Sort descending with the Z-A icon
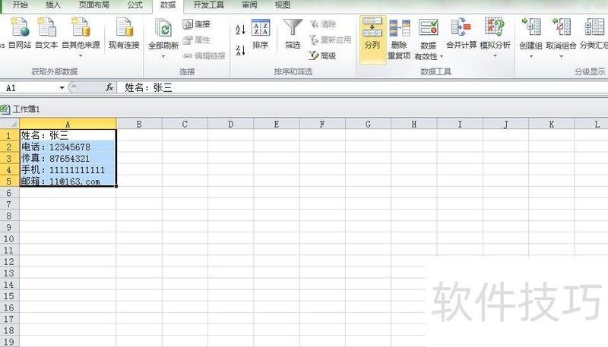 click(x=240, y=50)
